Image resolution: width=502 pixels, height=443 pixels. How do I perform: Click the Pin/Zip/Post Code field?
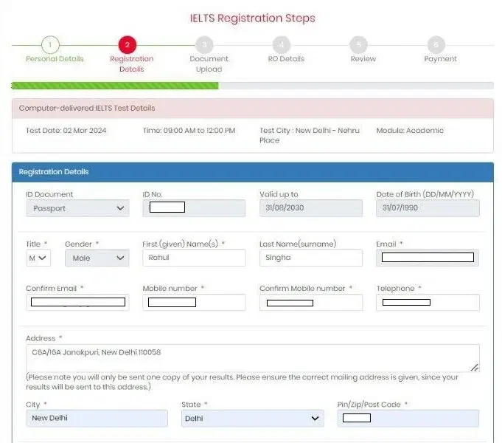[x=408, y=418]
